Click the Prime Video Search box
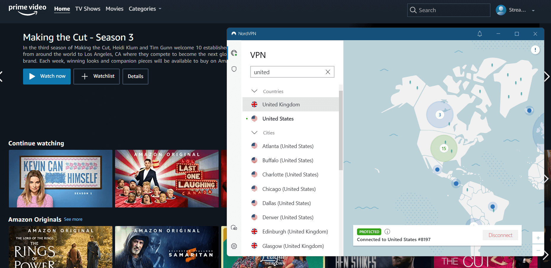The width and height of the screenshot is (551, 268). click(449, 10)
